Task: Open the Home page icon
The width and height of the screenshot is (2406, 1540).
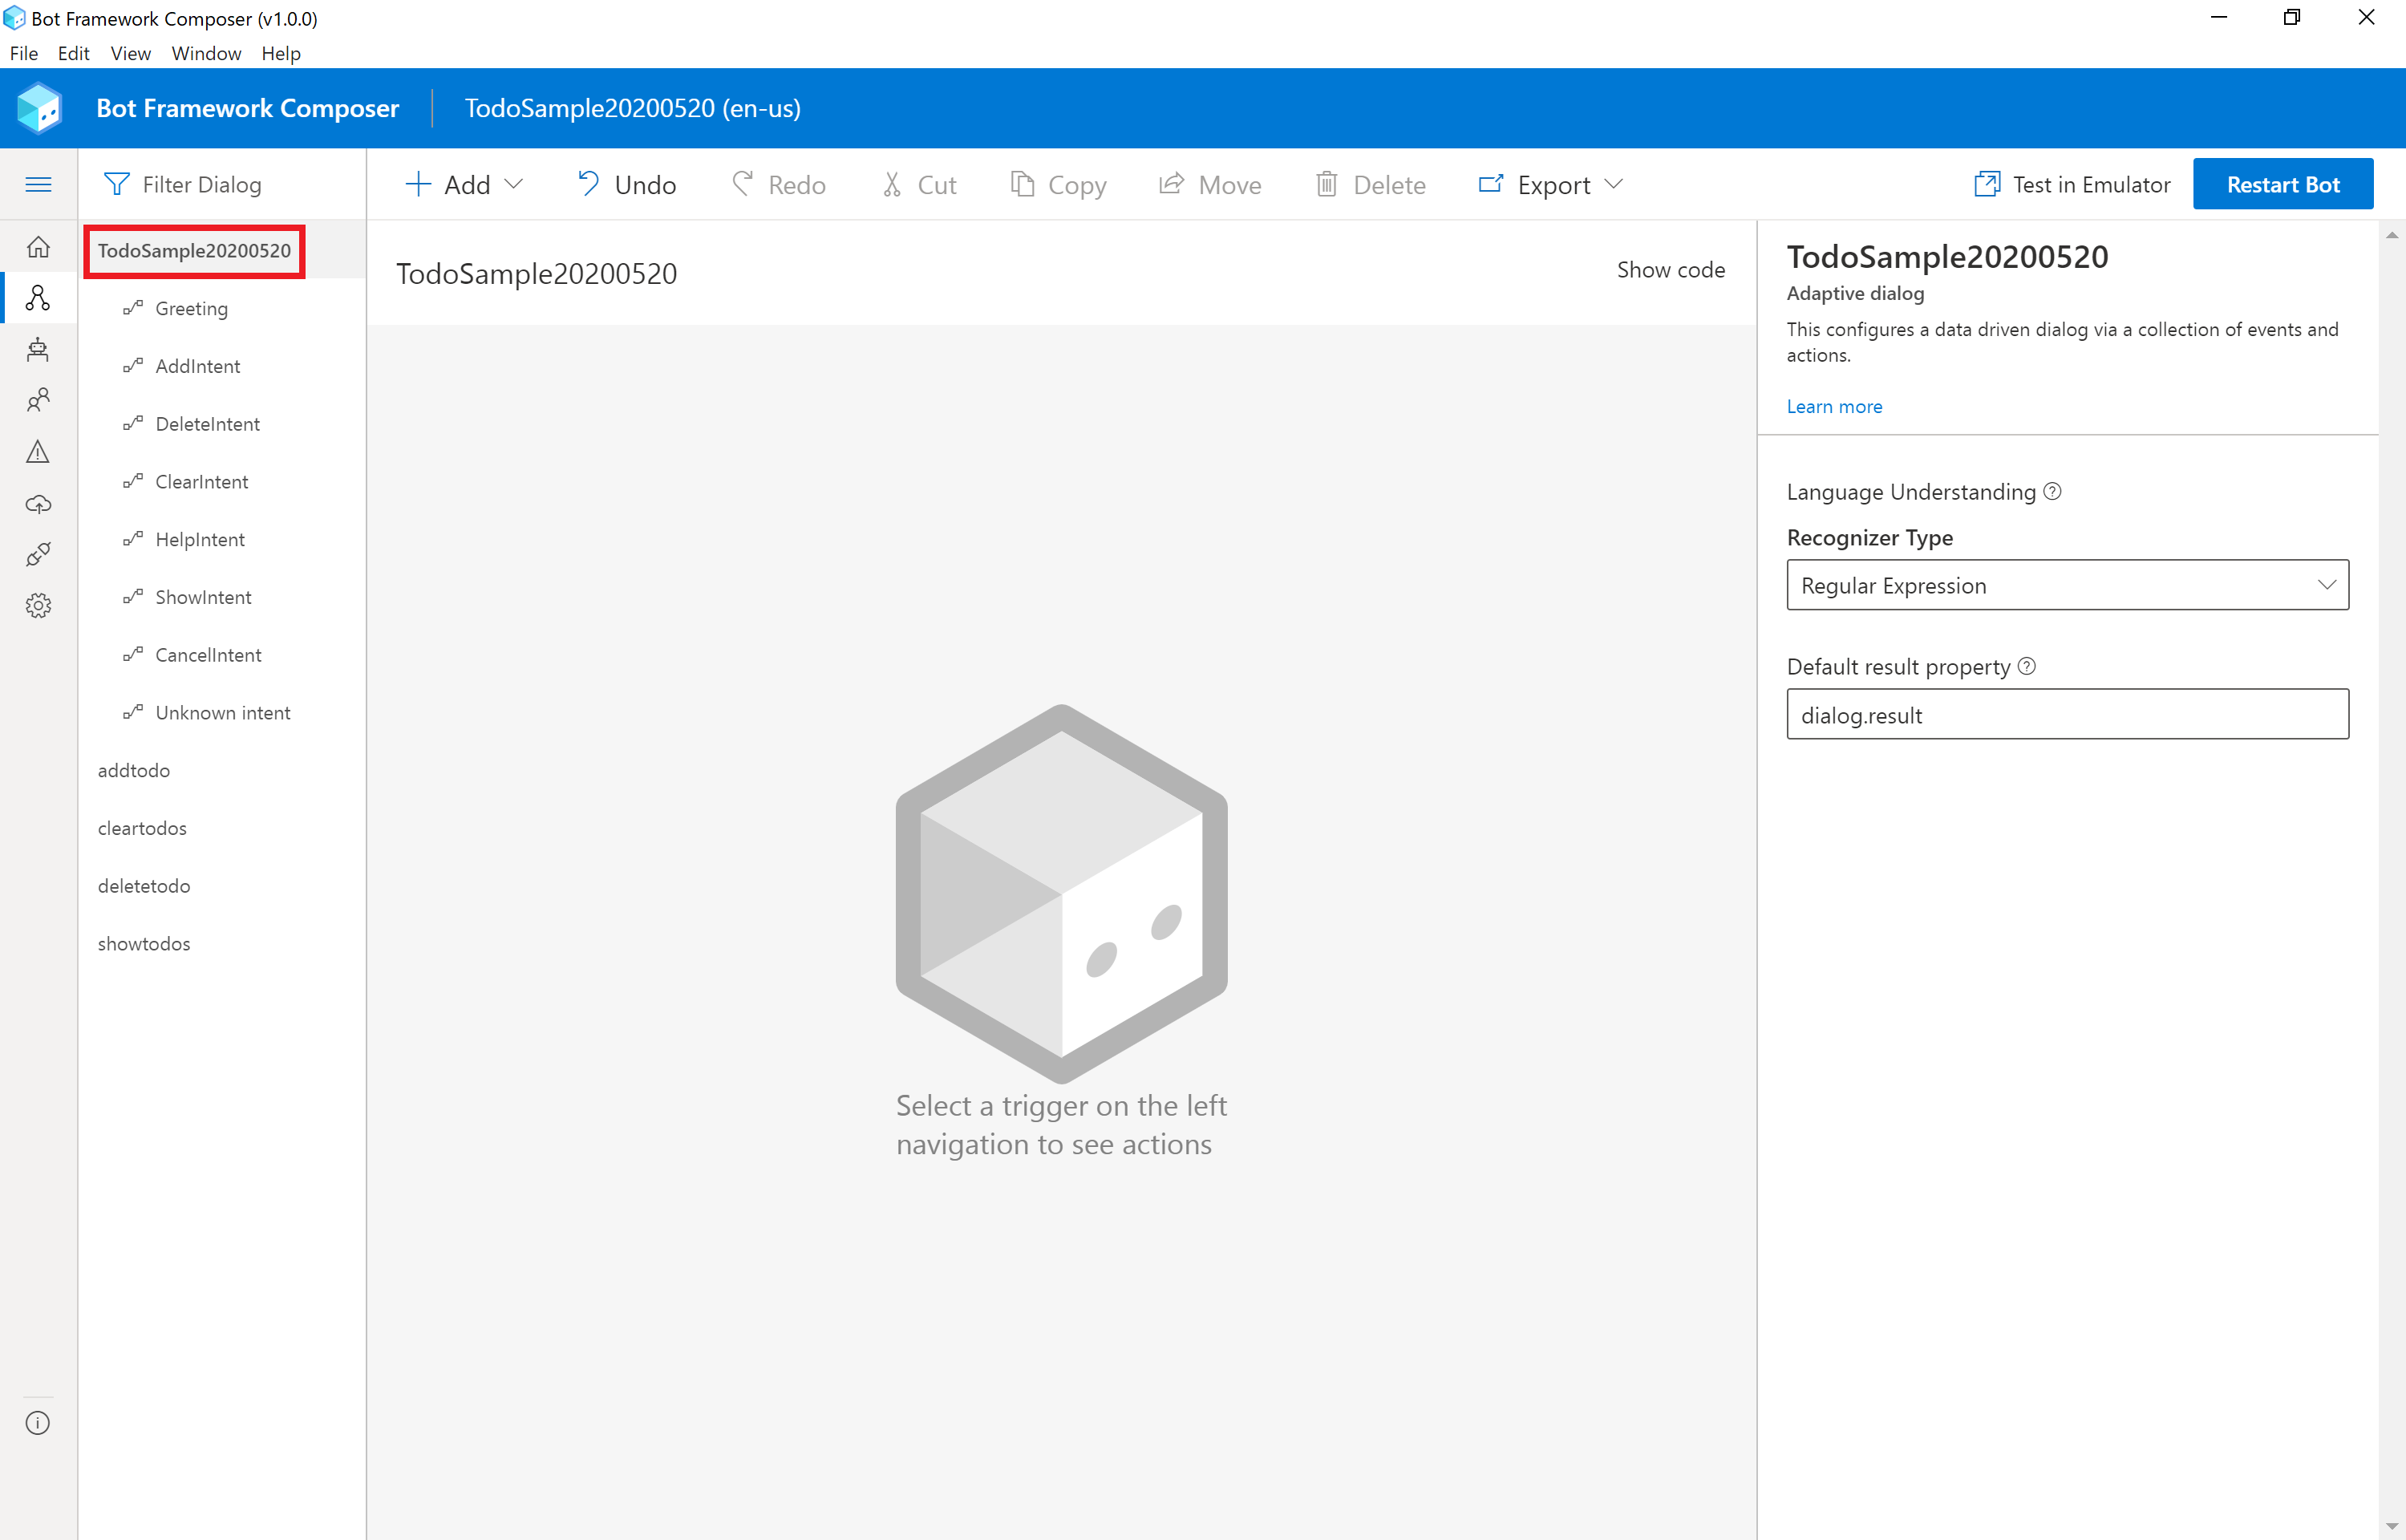Action: tap(38, 246)
